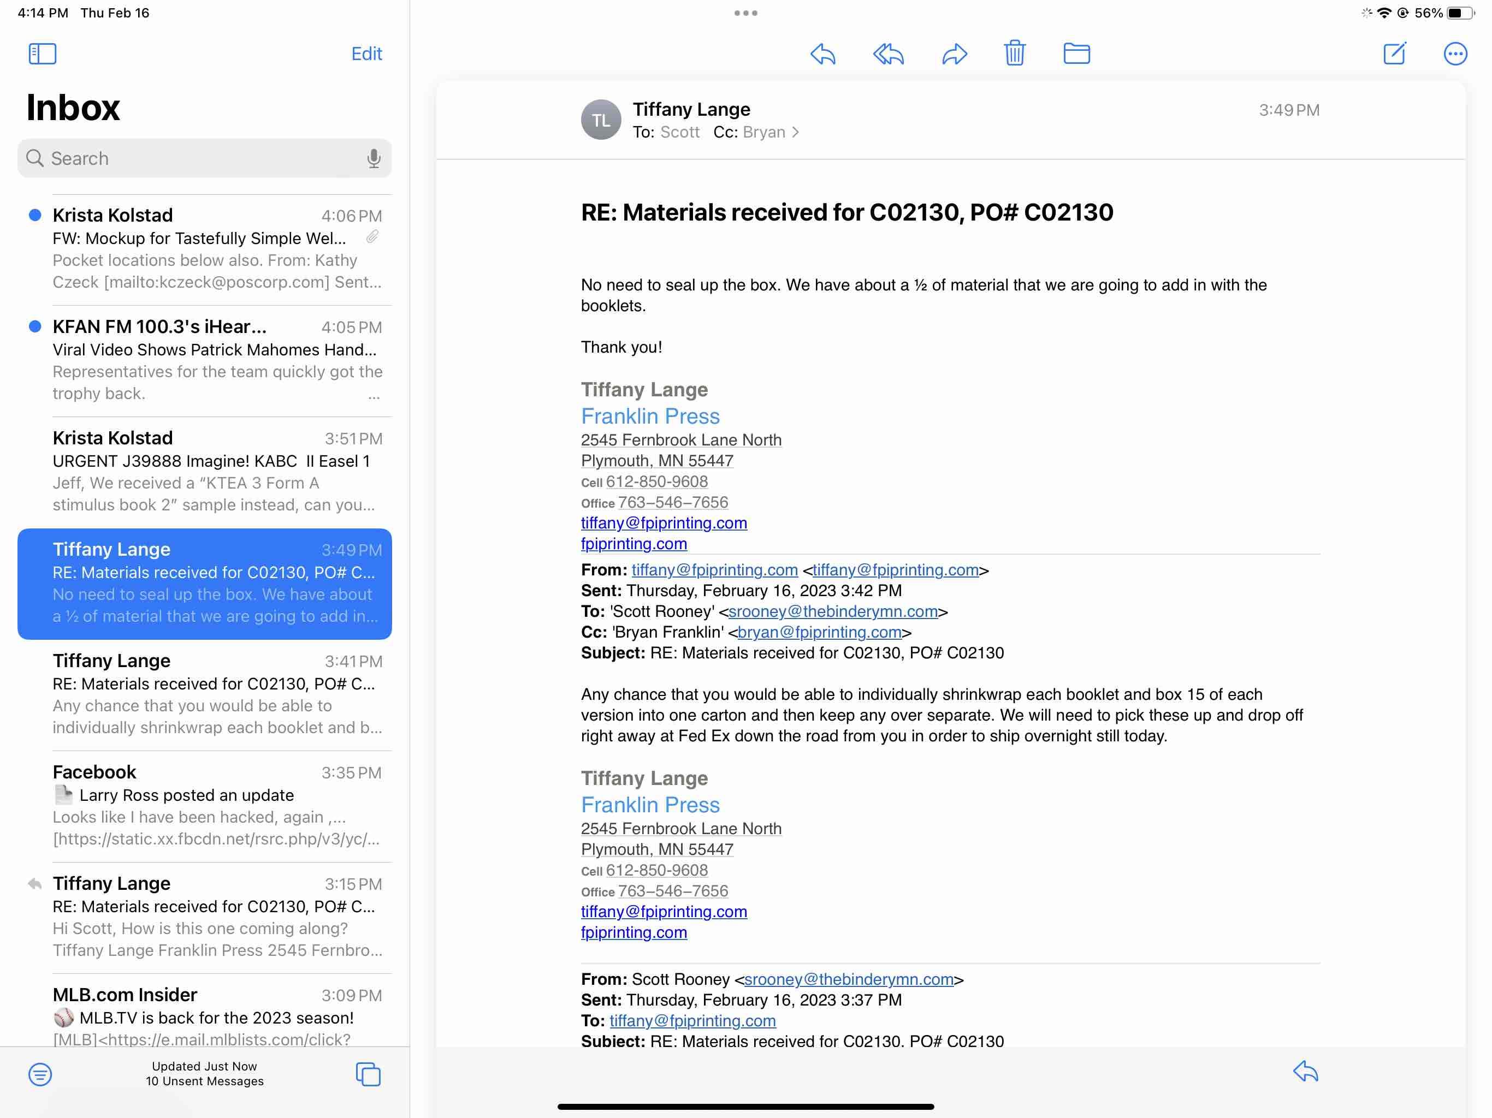1492x1118 pixels.
Task: Open the Facebook Larry Ross update email
Action: (216, 805)
